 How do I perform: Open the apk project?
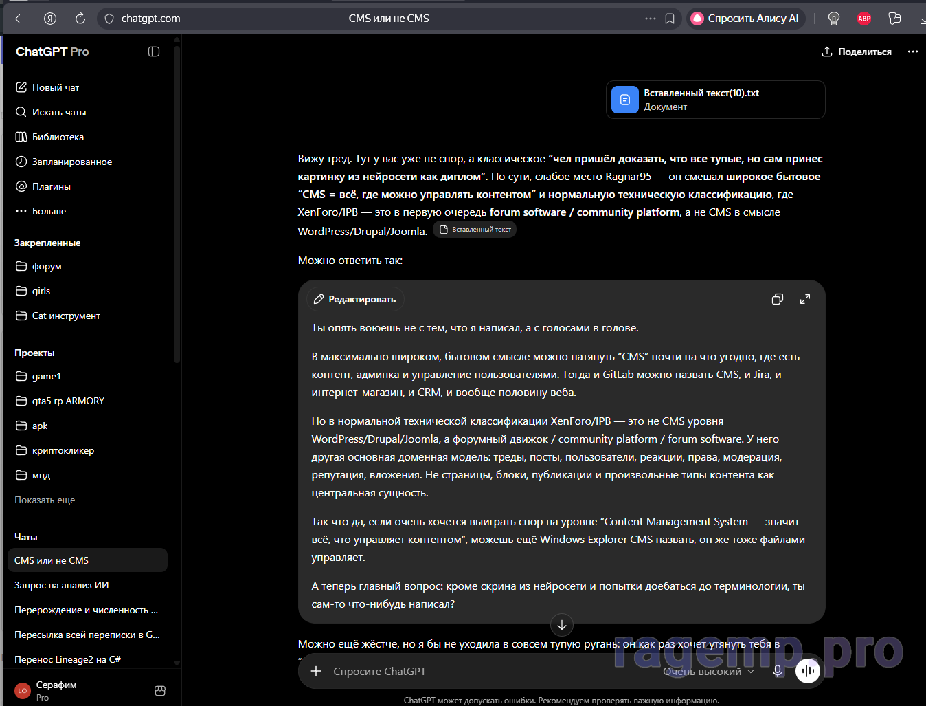click(x=87, y=426)
